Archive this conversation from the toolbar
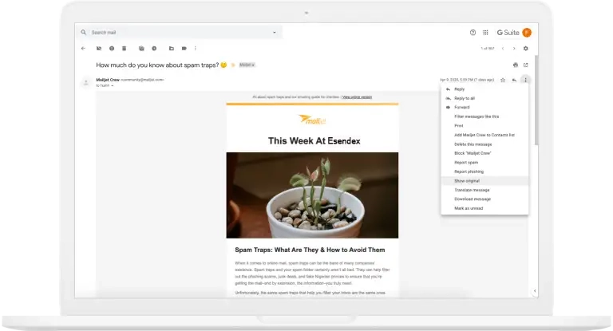 (99, 49)
